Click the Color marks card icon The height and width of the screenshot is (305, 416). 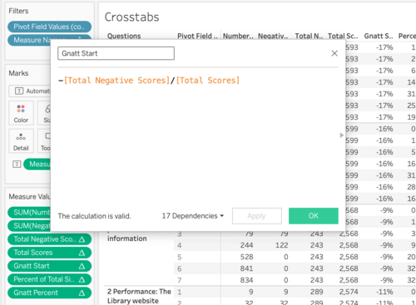[x=21, y=109]
